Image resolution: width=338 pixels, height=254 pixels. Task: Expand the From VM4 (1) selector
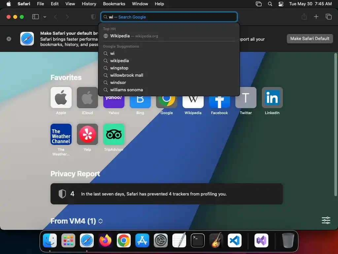click(x=100, y=221)
